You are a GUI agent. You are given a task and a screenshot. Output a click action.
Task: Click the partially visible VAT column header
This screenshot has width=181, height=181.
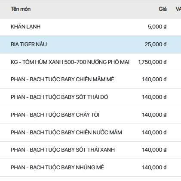(178, 9)
